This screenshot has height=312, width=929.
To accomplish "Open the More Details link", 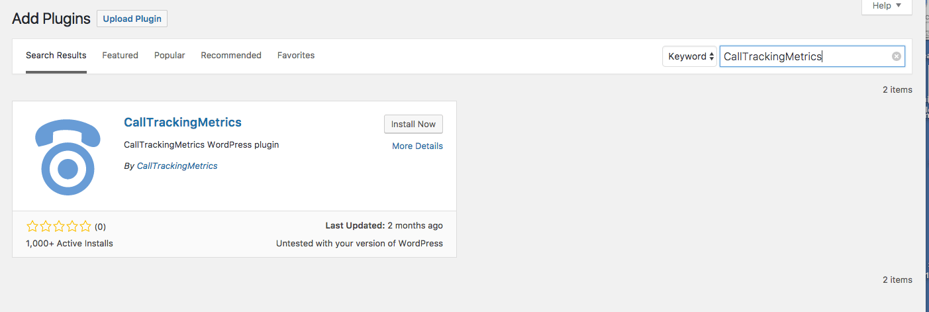I will point(417,146).
